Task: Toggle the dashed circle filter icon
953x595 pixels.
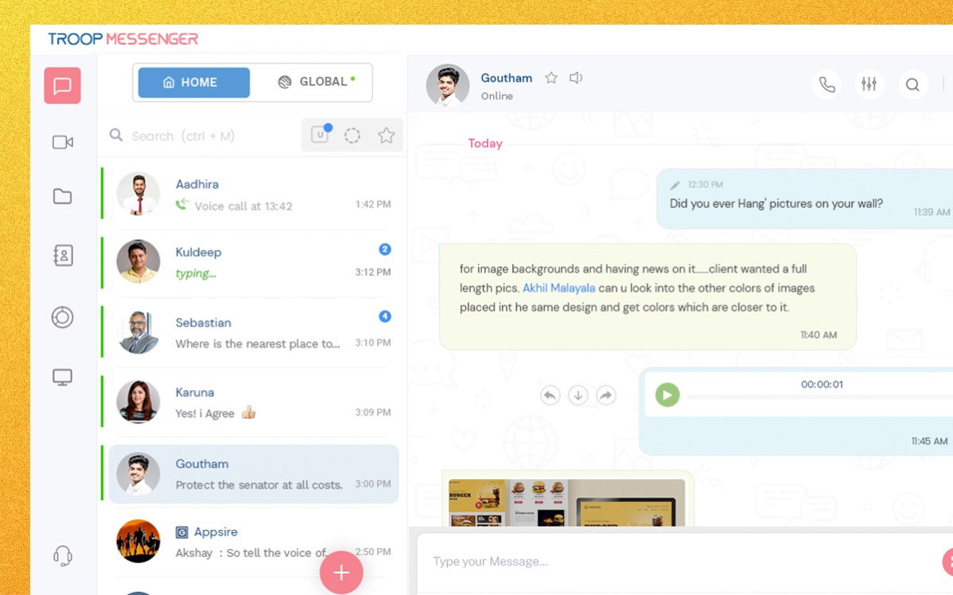Action: pos(352,135)
